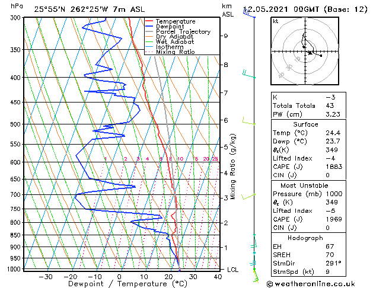The height and width of the screenshot is (288, 373).
Task: Click the 'Dry Adiabat' legend label
Action: click(174, 37)
